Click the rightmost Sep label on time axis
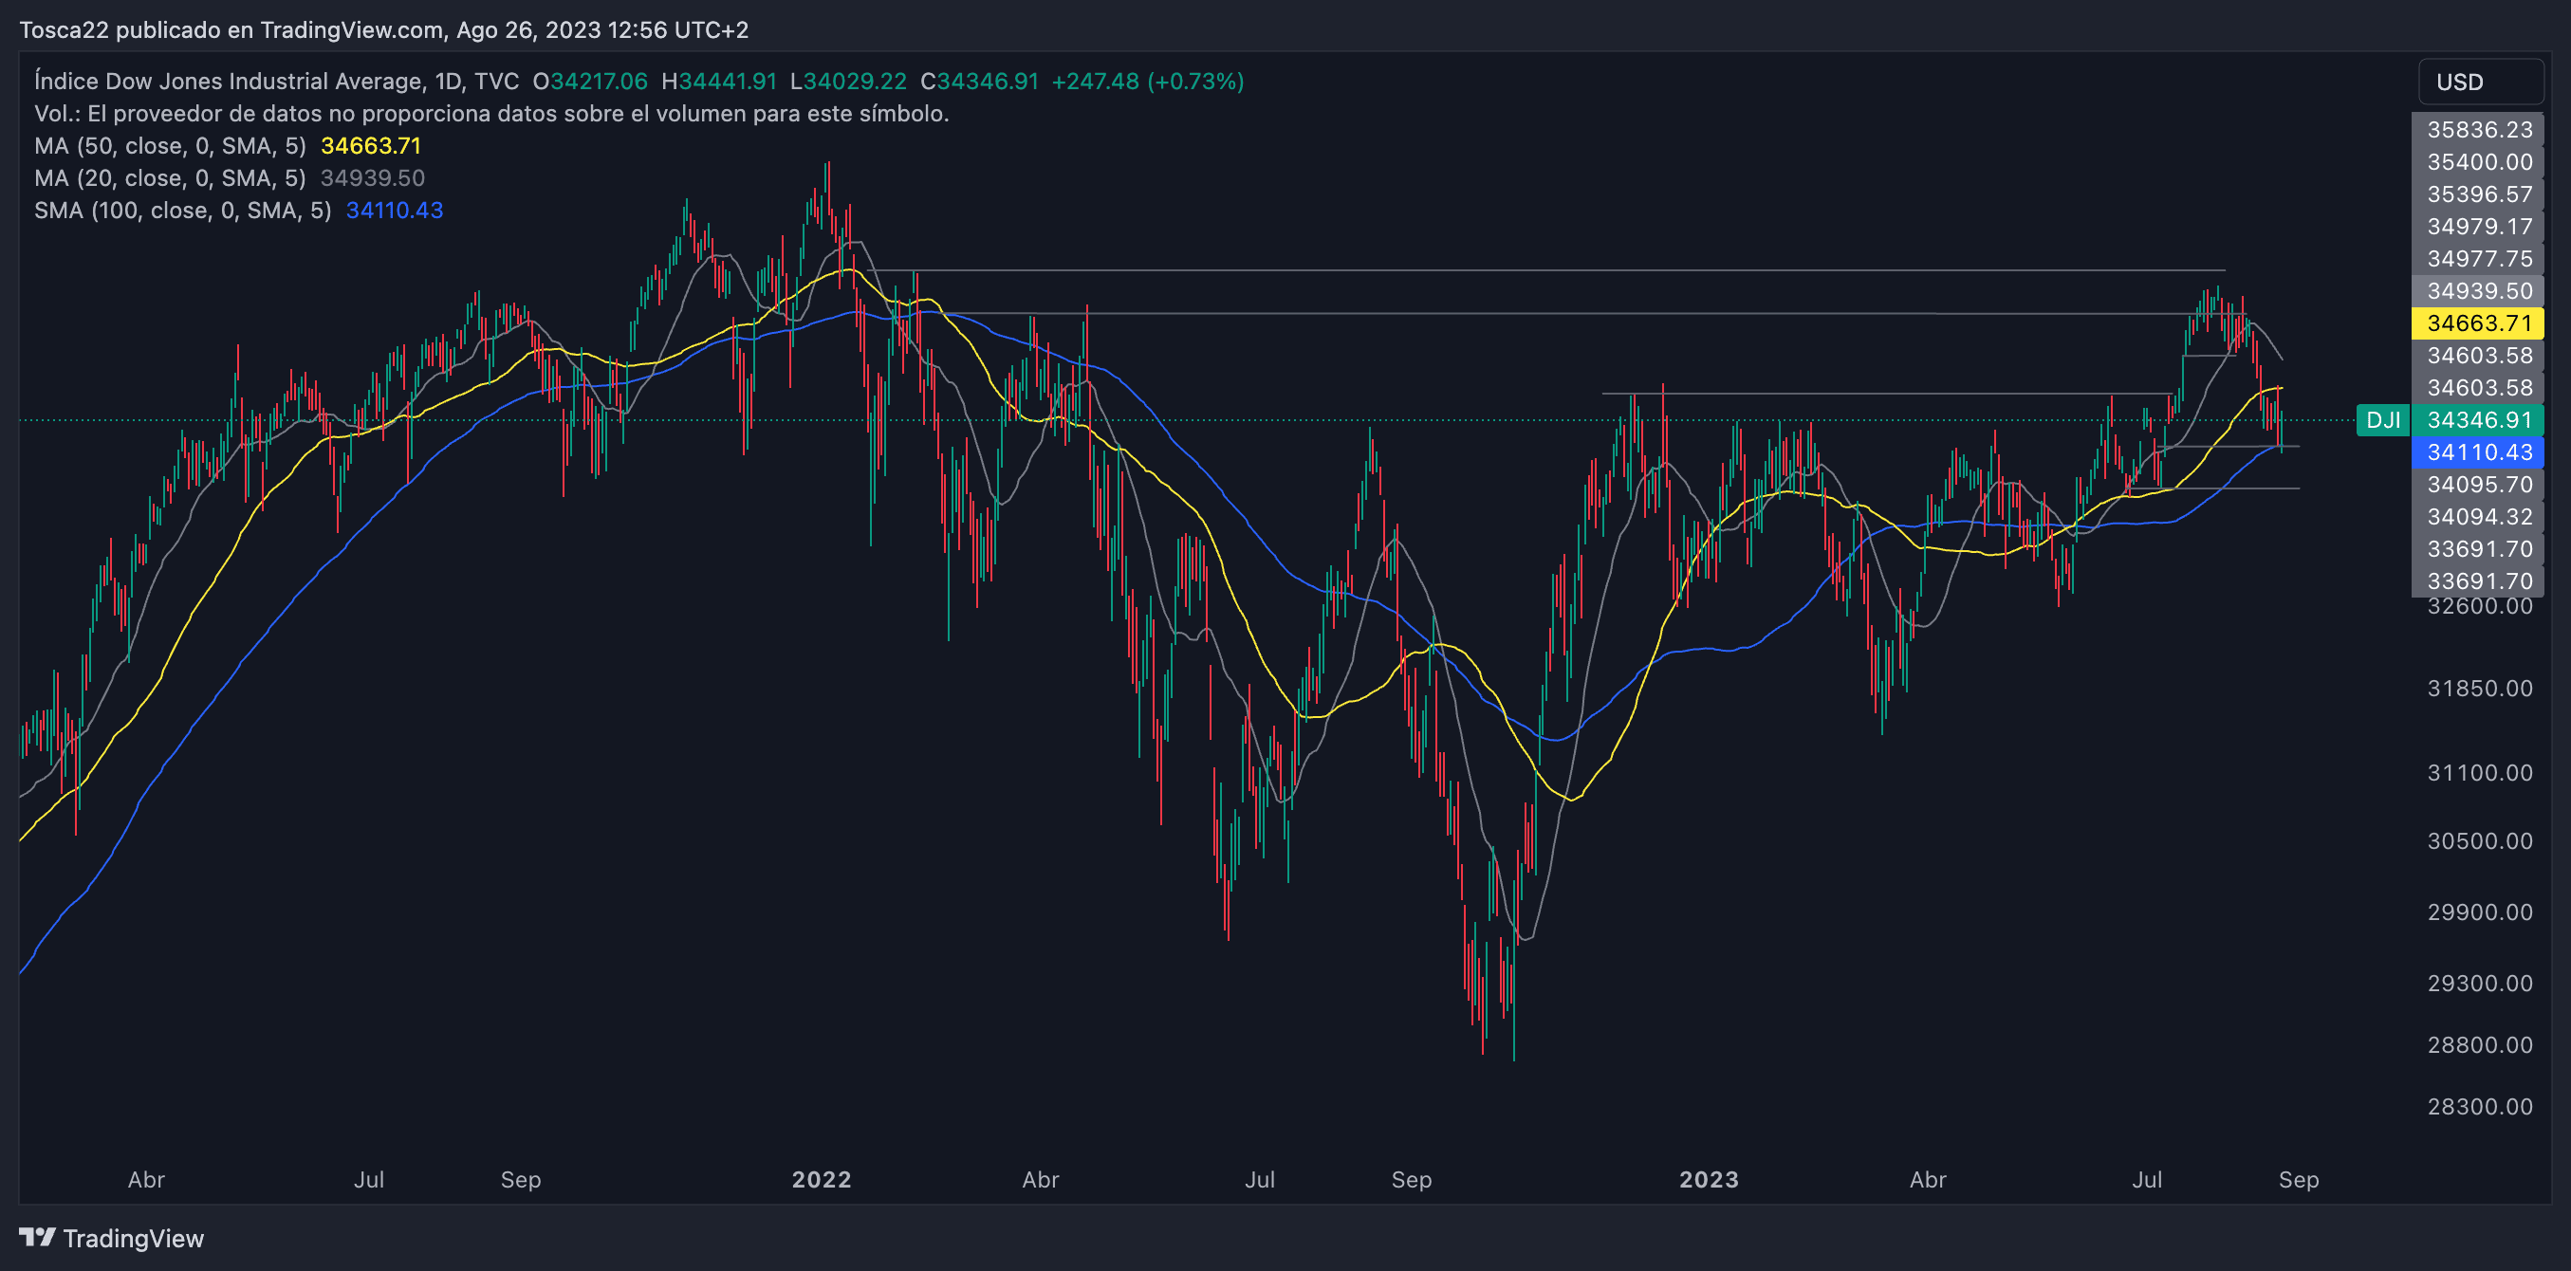Image resolution: width=2571 pixels, height=1271 pixels. pyautogui.click(x=2298, y=1179)
